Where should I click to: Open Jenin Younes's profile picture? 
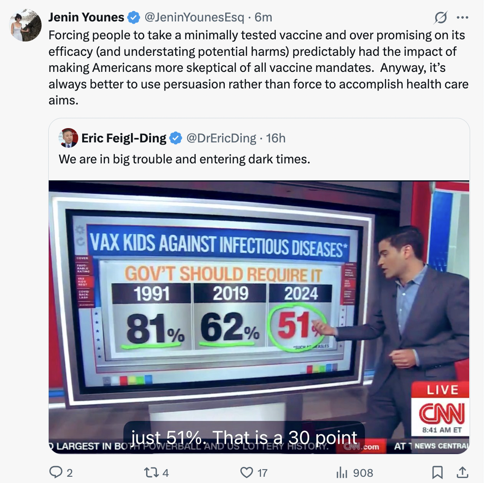click(x=26, y=25)
